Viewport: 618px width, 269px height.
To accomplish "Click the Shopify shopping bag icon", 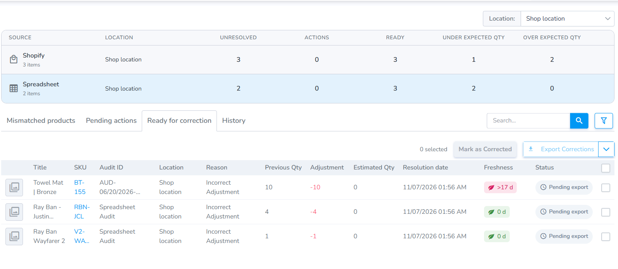I will point(14,59).
